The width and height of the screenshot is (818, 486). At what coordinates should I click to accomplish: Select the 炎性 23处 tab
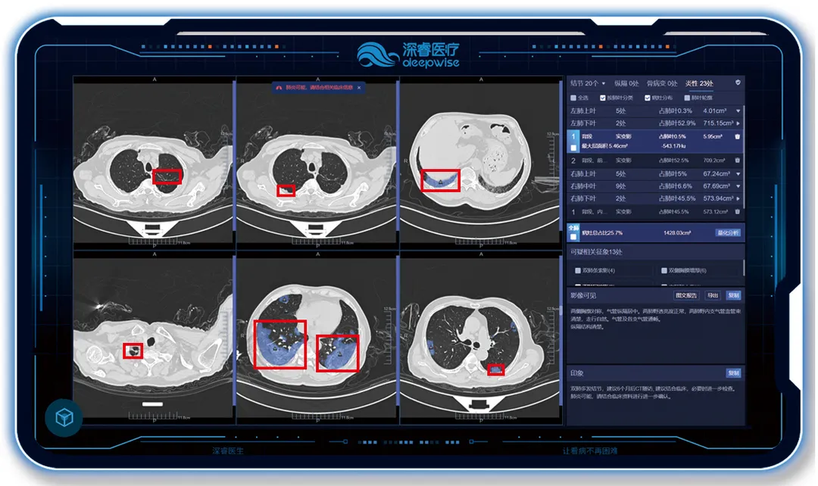[x=699, y=83]
